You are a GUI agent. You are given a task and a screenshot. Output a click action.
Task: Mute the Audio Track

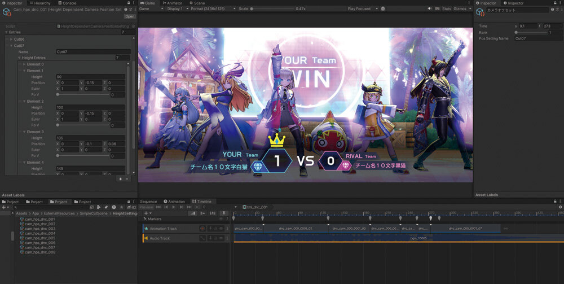click(222, 238)
